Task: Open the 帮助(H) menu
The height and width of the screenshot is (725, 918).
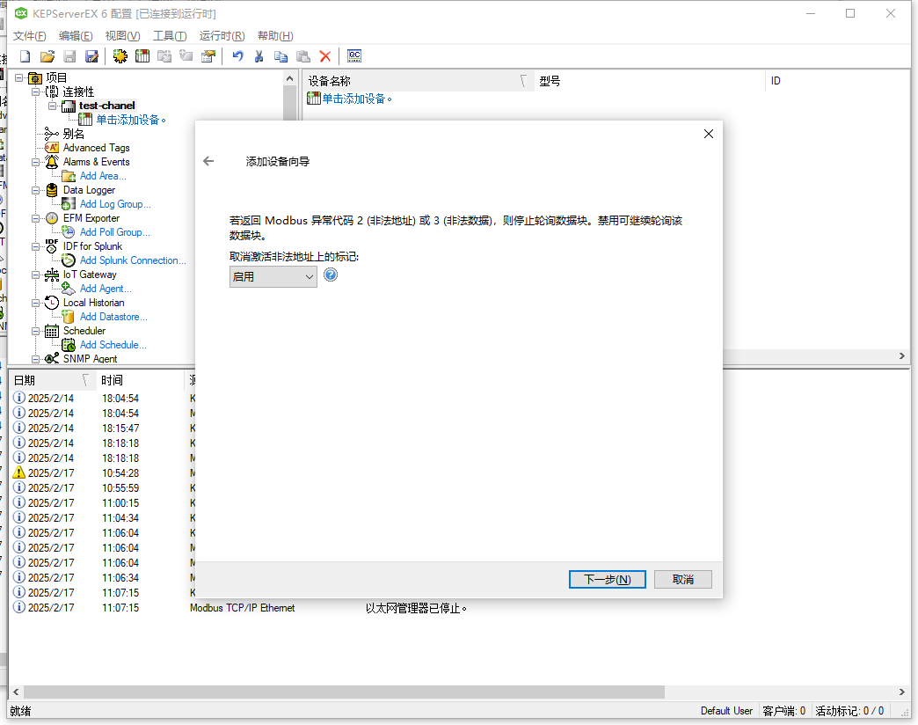Action: point(275,36)
